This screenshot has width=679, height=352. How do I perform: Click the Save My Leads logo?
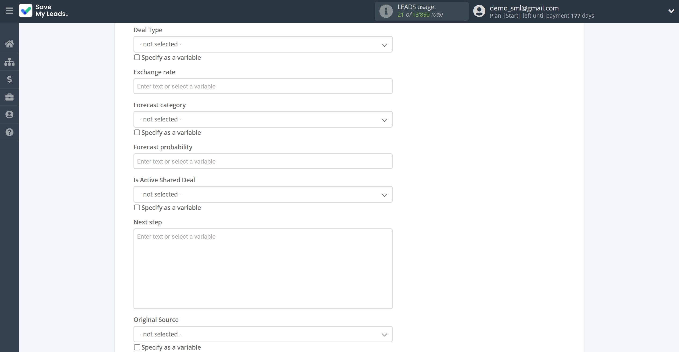(43, 11)
